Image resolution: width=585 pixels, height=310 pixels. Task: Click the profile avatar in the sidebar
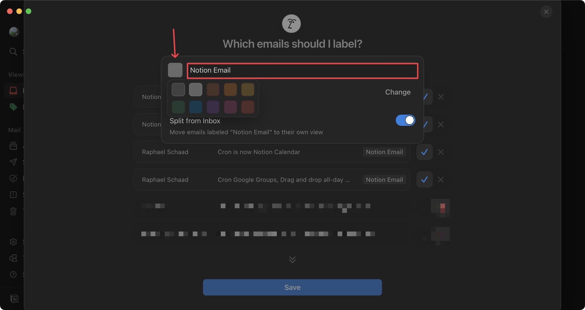pyautogui.click(x=14, y=32)
